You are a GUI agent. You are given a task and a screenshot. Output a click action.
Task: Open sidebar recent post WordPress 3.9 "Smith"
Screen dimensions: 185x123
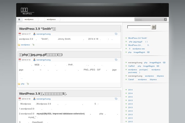(138, 38)
